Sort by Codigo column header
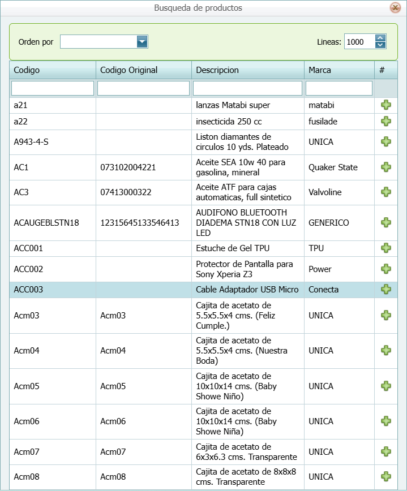407x491 pixels. pyautogui.click(x=52, y=70)
